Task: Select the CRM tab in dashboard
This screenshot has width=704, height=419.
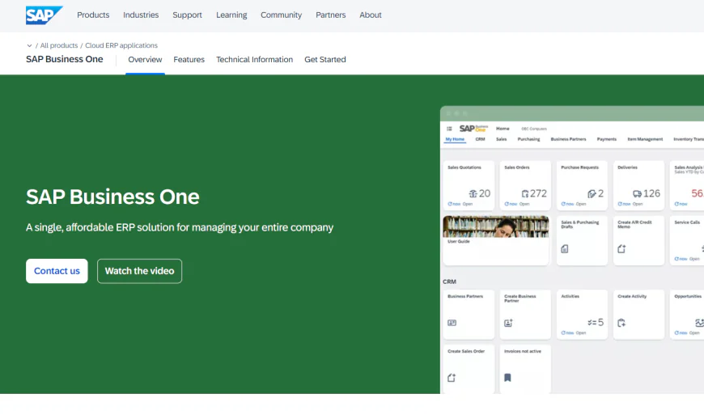Action: point(481,139)
